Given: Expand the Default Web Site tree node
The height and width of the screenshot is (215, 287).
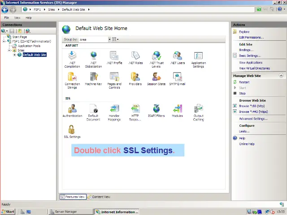Looking at the screenshot, I should (x=14, y=55).
